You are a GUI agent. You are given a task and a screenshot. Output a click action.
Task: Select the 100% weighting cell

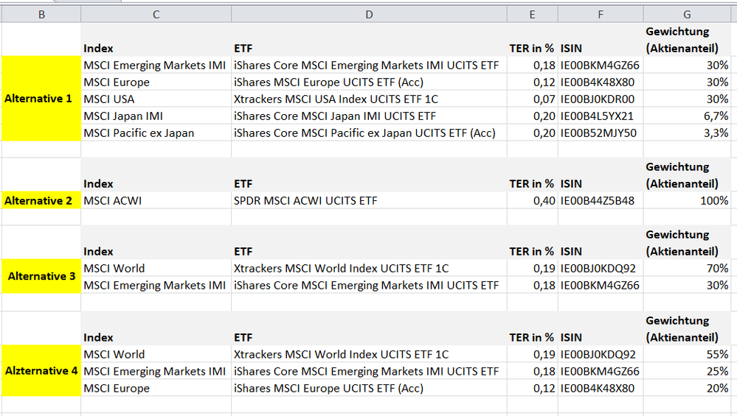686,200
